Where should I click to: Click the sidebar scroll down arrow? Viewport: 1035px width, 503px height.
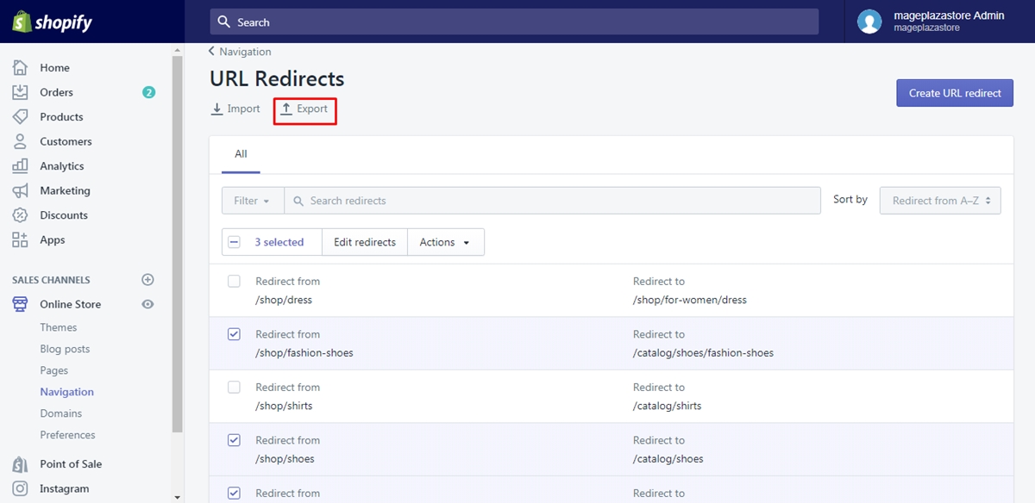[178, 497]
